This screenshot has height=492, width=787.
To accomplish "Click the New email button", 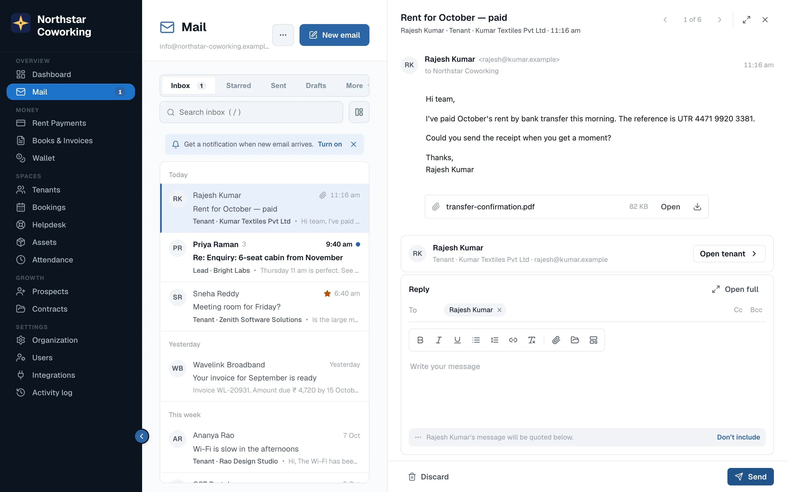I will (x=334, y=35).
